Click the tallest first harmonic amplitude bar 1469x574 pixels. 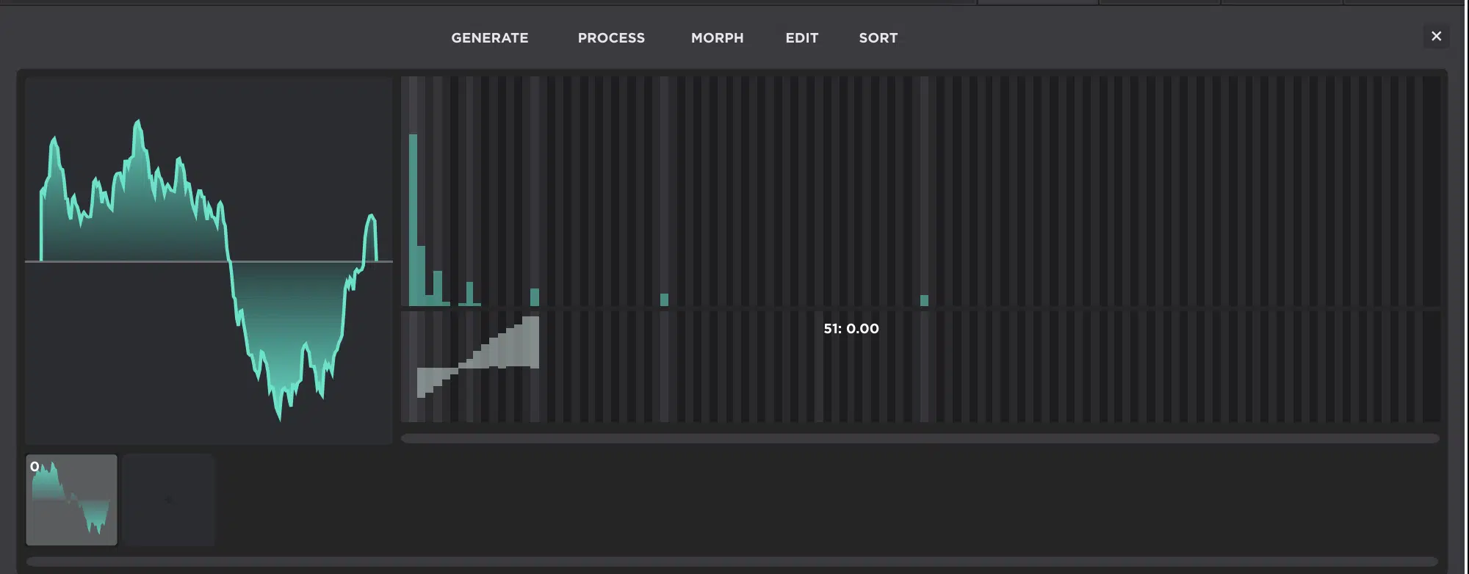pyautogui.click(x=413, y=220)
